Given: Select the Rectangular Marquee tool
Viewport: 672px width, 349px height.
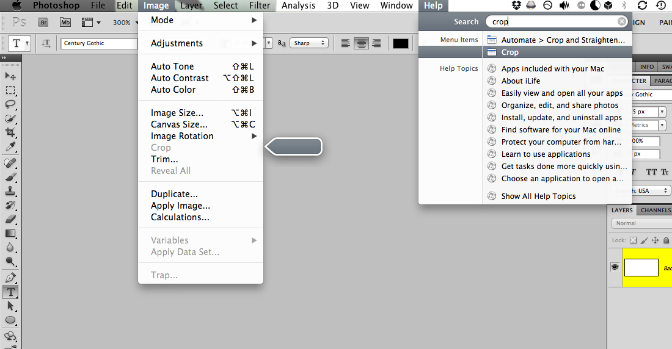Looking at the screenshot, I should 10,90.
